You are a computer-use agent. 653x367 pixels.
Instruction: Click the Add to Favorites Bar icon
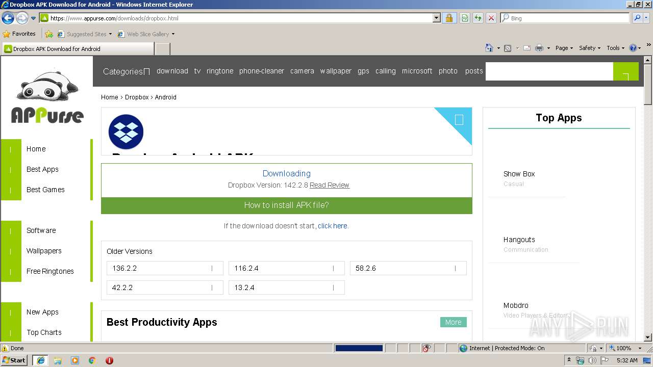click(x=49, y=34)
